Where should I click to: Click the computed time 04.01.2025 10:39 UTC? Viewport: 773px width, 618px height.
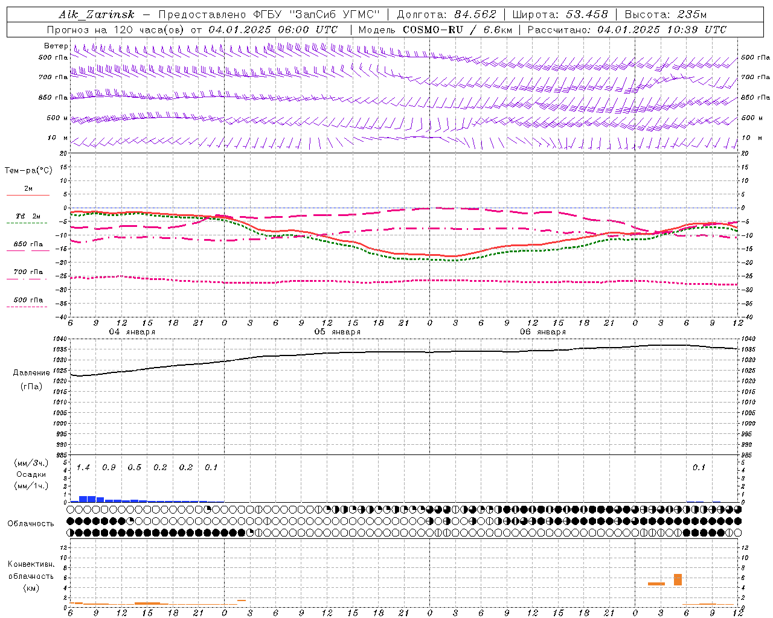click(662, 30)
